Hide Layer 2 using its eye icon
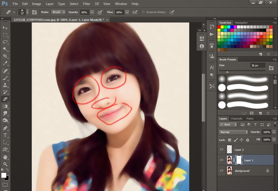 [222, 150]
